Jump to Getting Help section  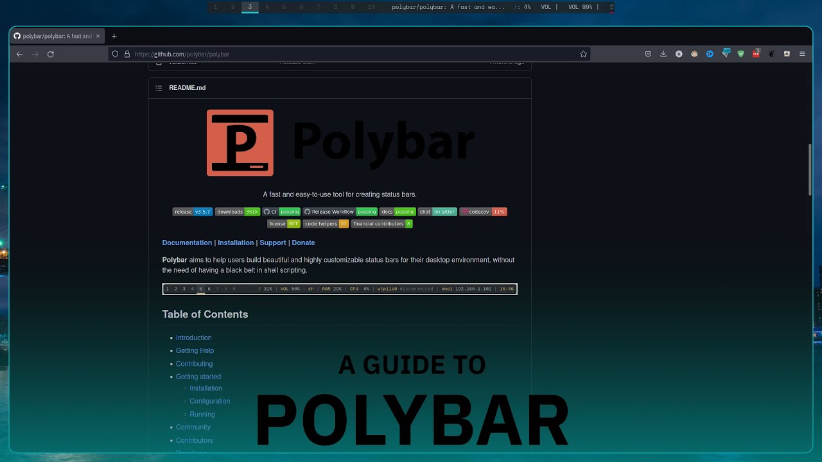[x=195, y=350]
